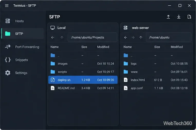Viewport: 196px width, 130px height.
Task: Click the www folder icon
Action: [126, 72]
